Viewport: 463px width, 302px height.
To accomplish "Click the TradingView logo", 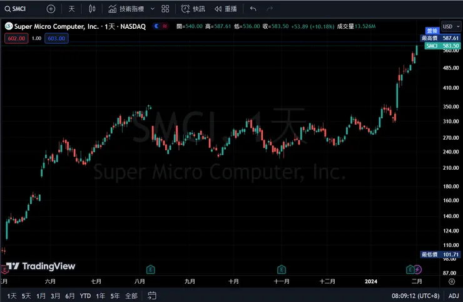I will coord(41,266).
